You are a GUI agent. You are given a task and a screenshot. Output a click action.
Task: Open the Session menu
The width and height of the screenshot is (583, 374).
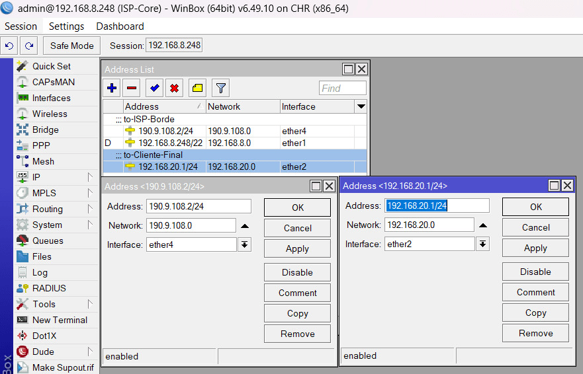click(x=21, y=26)
